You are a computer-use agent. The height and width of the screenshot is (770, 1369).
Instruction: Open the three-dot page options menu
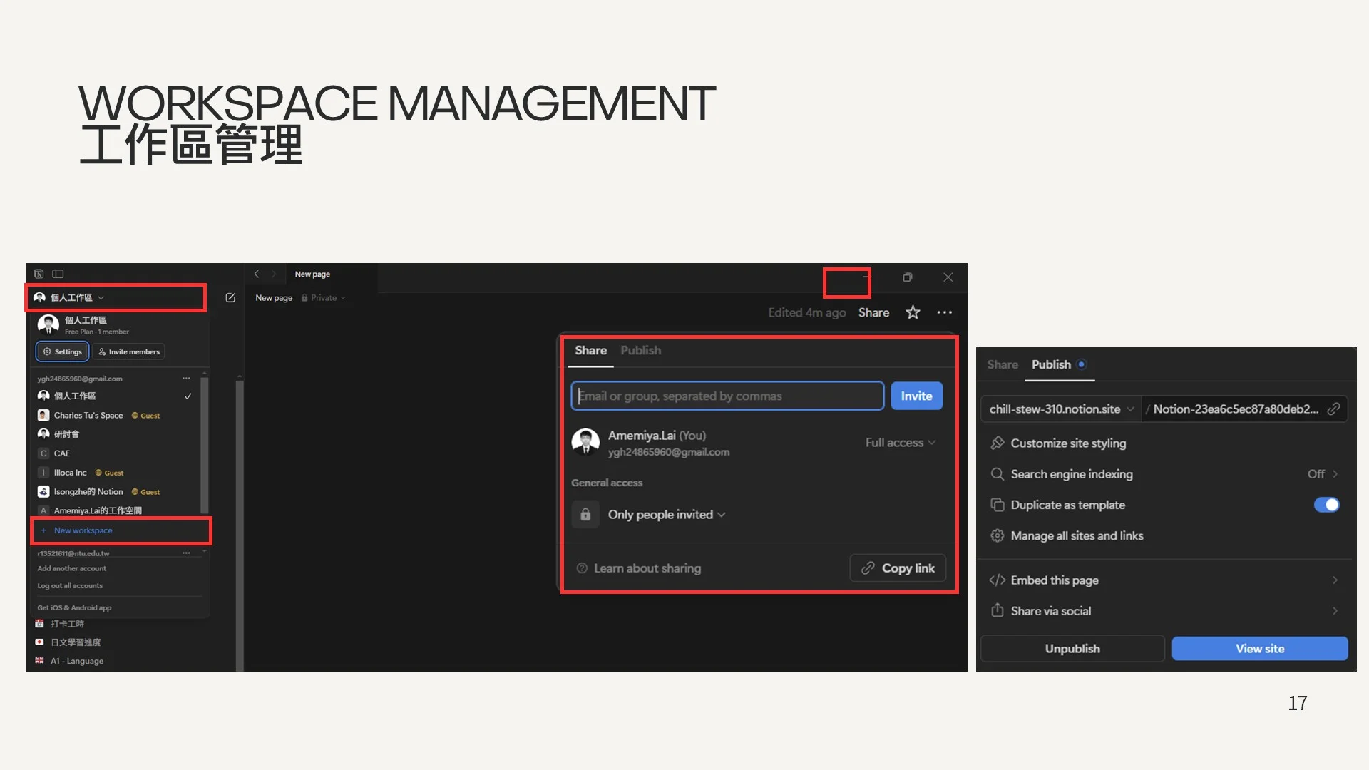coord(945,312)
